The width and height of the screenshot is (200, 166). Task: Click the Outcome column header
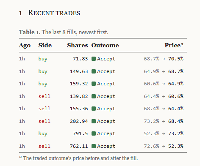[x=105, y=45]
